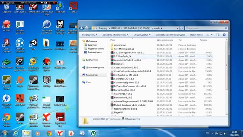Click the Windows Start orb
Screen dimensions: 243x137
[5, 134]
